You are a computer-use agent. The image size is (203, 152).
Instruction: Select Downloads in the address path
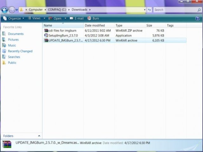tap(79, 10)
